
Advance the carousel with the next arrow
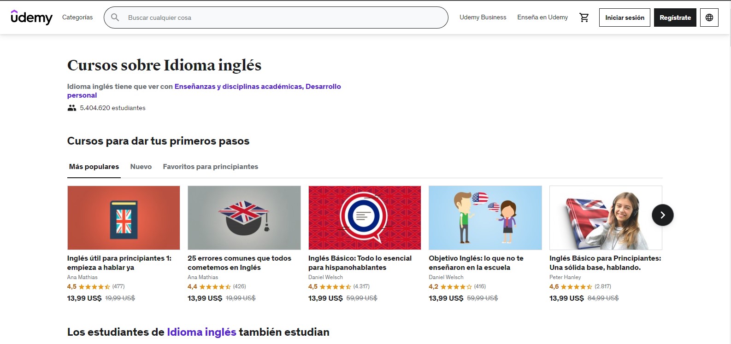[x=663, y=215]
